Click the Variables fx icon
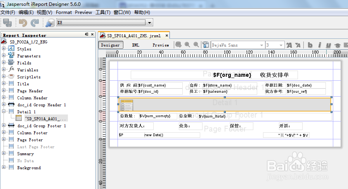This screenshot has height=189, width=348. [x=11, y=69]
